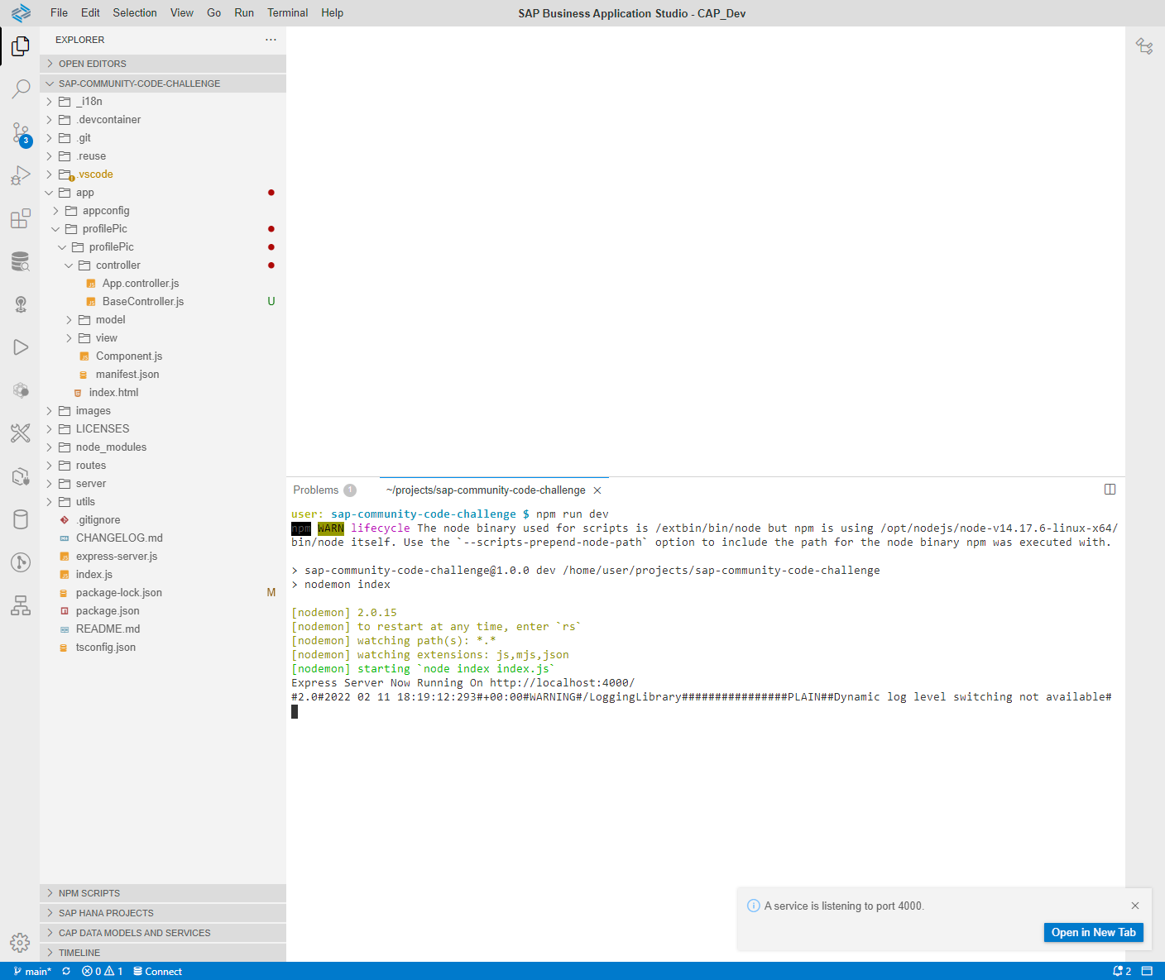
Task: Expand the _i18n folder
Action: (163, 102)
